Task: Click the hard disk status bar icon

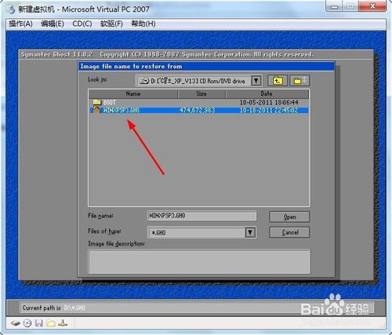Action: click(x=16, y=323)
